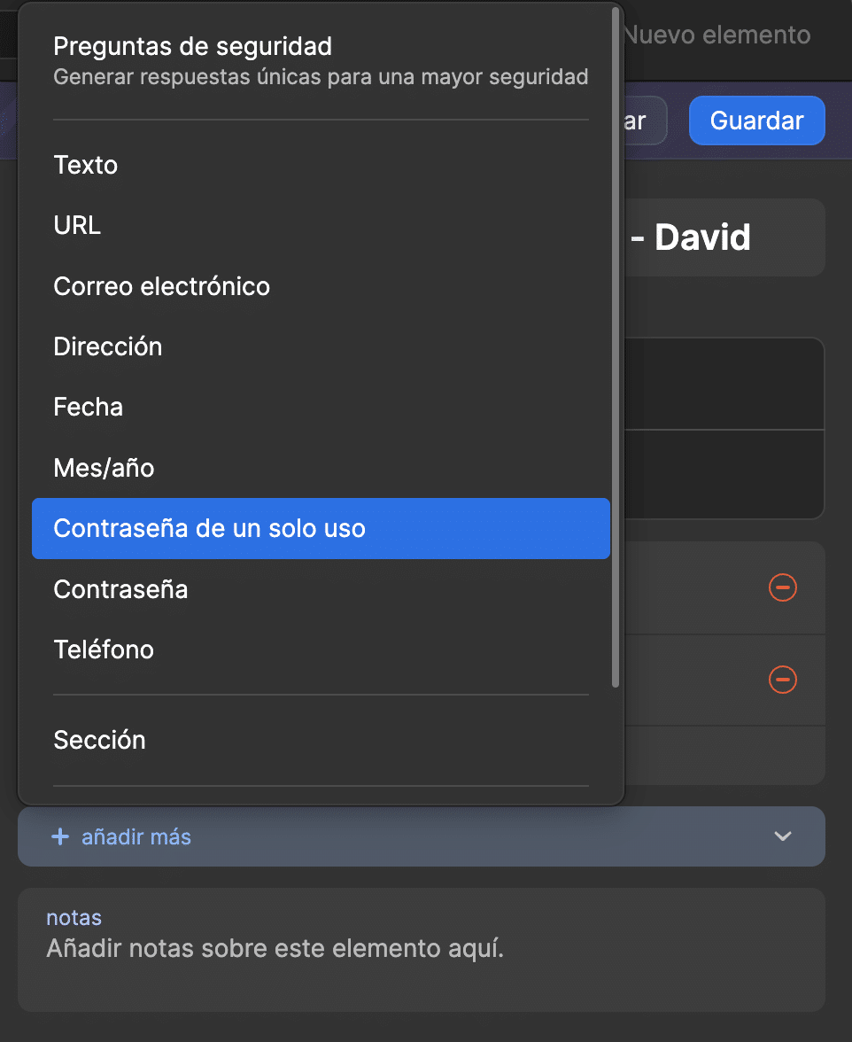Image resolution: width=852 pixels, height=1042 pixels.
Task: Click the plus icon next to añadir más
Action: (59, 836)
